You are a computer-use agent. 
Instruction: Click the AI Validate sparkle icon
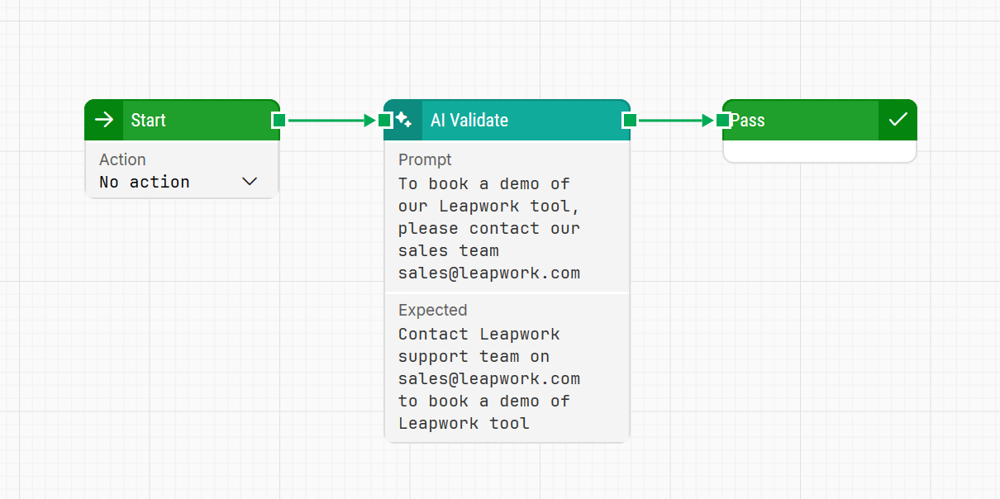(404, 120)
